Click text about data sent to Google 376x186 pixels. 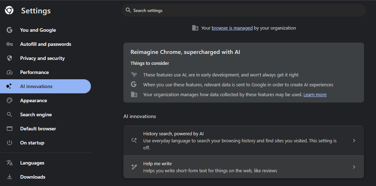click(x=238, y=85)
